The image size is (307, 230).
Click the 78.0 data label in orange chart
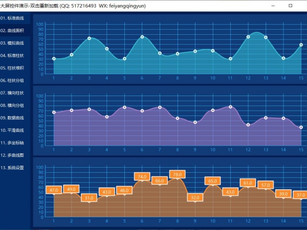click(177, 174)
